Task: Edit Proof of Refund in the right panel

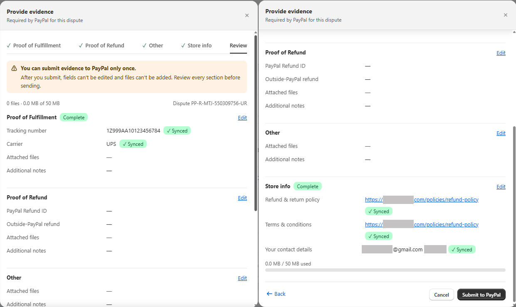Action: pos(501,53)
